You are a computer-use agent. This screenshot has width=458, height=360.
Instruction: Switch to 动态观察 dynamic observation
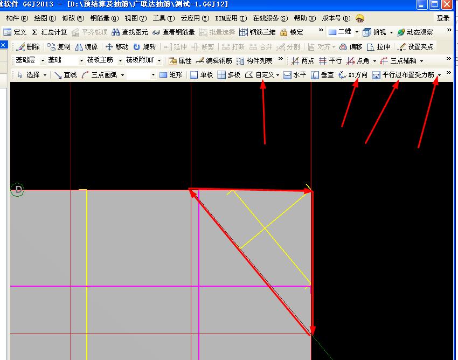(x=415, y=32)
